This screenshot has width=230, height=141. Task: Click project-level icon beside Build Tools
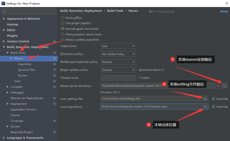(x=54, y=53)
